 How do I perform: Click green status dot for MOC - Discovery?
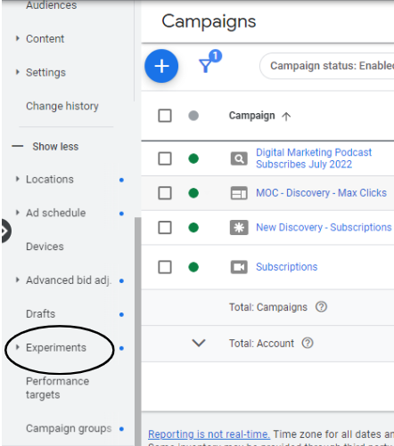coord(193,193)
